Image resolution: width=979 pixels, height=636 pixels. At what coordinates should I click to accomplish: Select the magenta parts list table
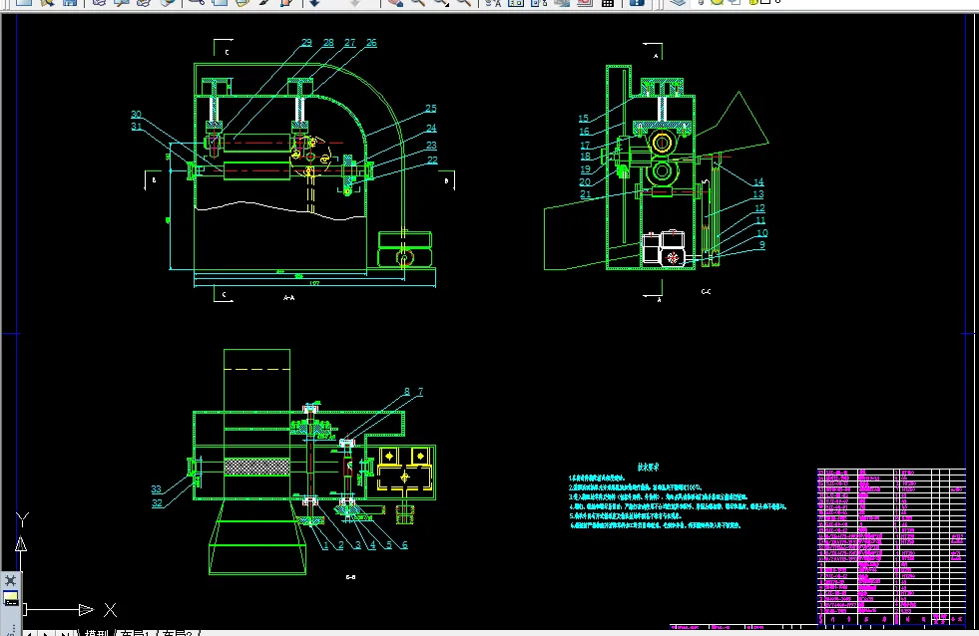[x=891, y=547]
